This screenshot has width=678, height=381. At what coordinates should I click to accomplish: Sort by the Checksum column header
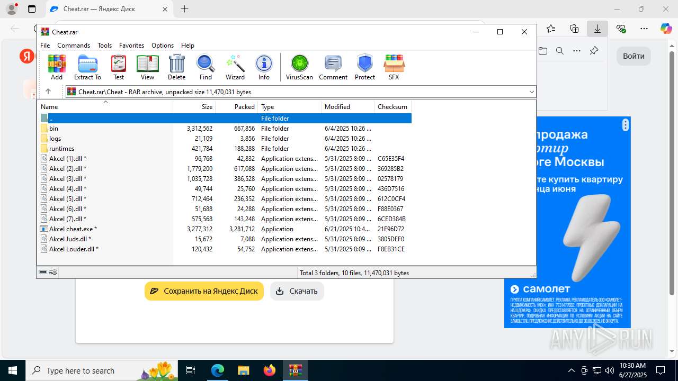pos(392,107)
